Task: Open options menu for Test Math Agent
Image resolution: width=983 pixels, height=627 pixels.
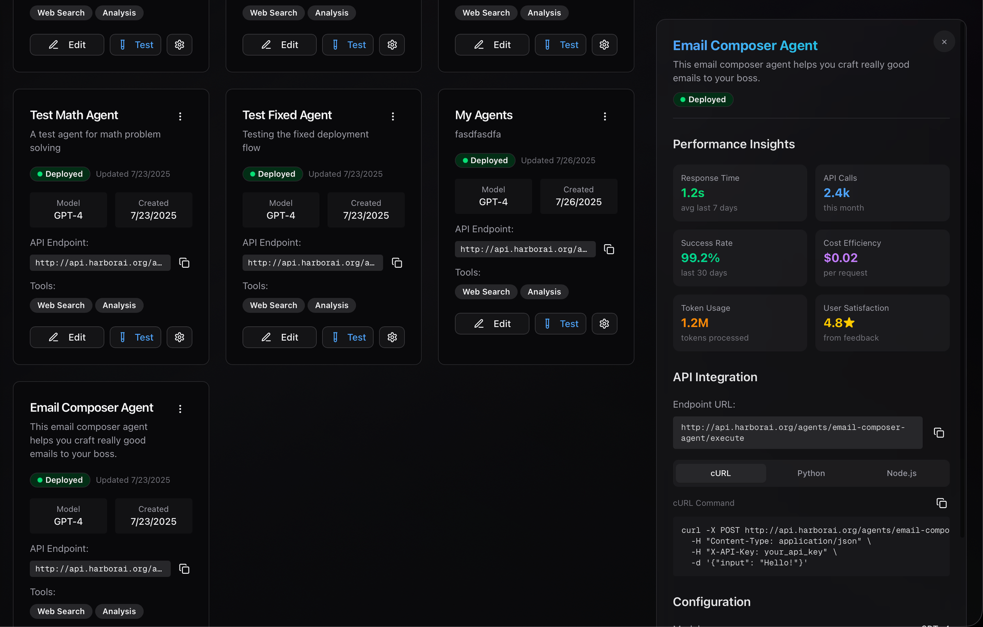Action: (180, 116)
